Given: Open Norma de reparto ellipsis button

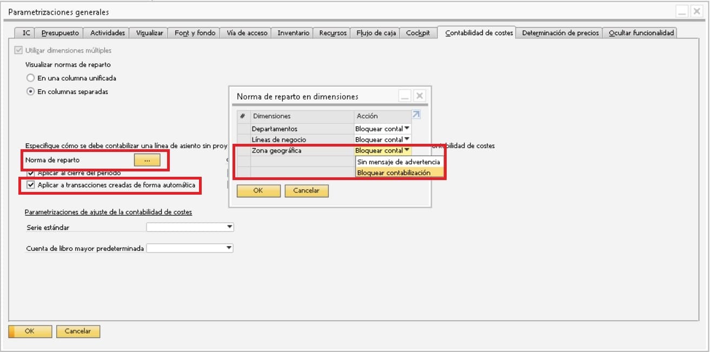Looking at the screenshot, I should click(147, 160).
